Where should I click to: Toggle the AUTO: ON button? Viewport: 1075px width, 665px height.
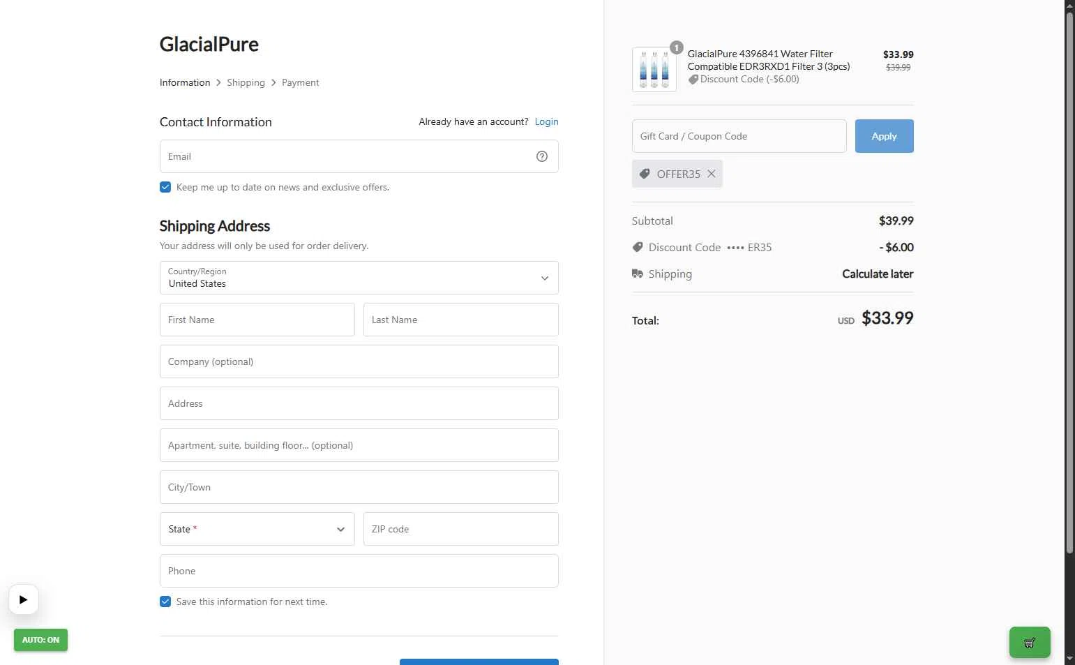pos(40,640)
